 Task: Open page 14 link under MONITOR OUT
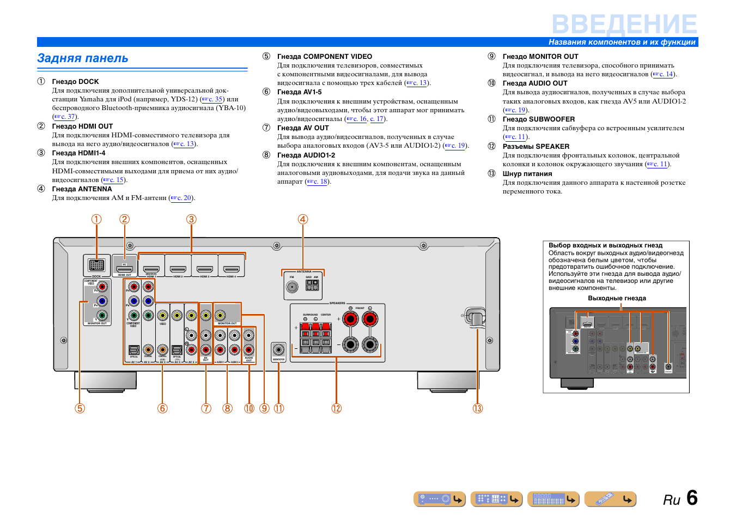[664, 74]
